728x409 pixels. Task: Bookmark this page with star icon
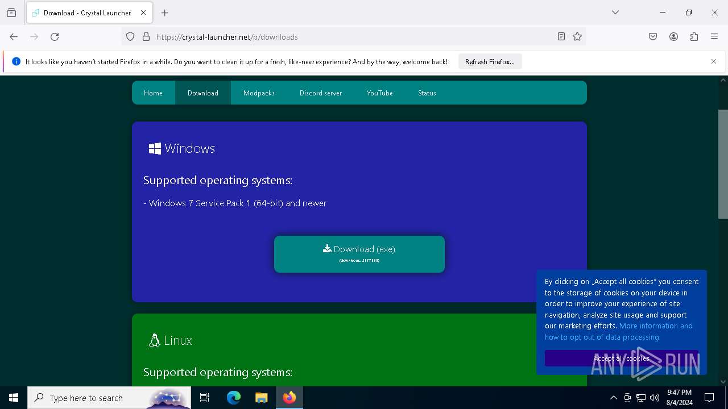point(577,37)
